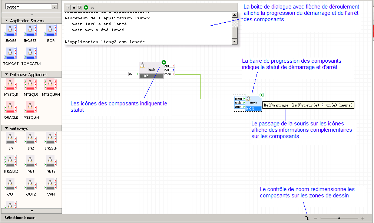Screen dimensions: 374x223
Task: Select the TOMCAT64 appliance icon
Action: [x=30, y=53]
